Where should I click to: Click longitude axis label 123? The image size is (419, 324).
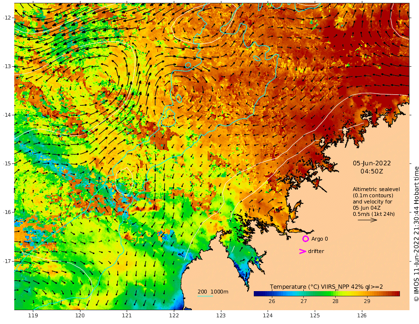[x=221, y=315]
